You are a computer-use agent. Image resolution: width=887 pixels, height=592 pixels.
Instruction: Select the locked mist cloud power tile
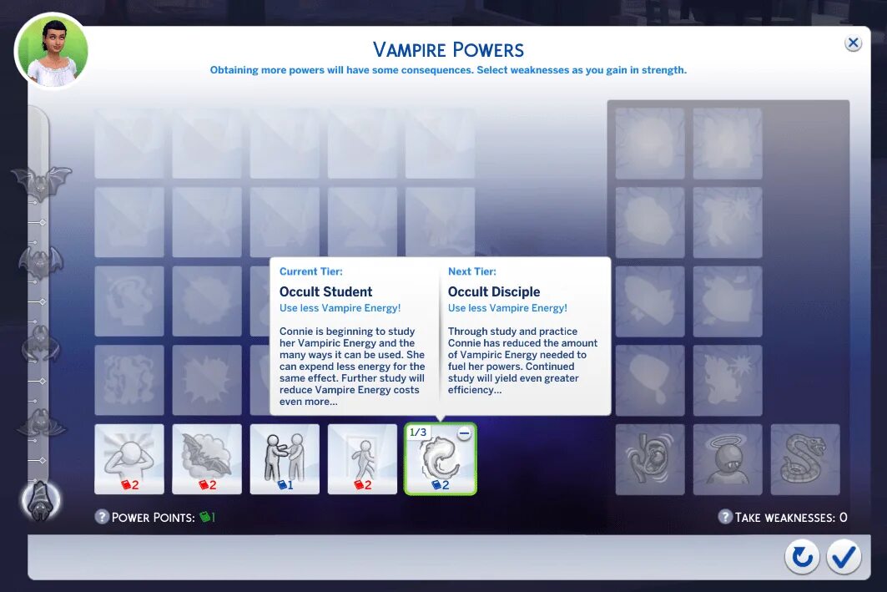[x=129, y=380]
